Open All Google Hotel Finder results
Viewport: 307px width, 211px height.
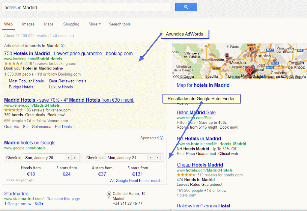point(136,180)
